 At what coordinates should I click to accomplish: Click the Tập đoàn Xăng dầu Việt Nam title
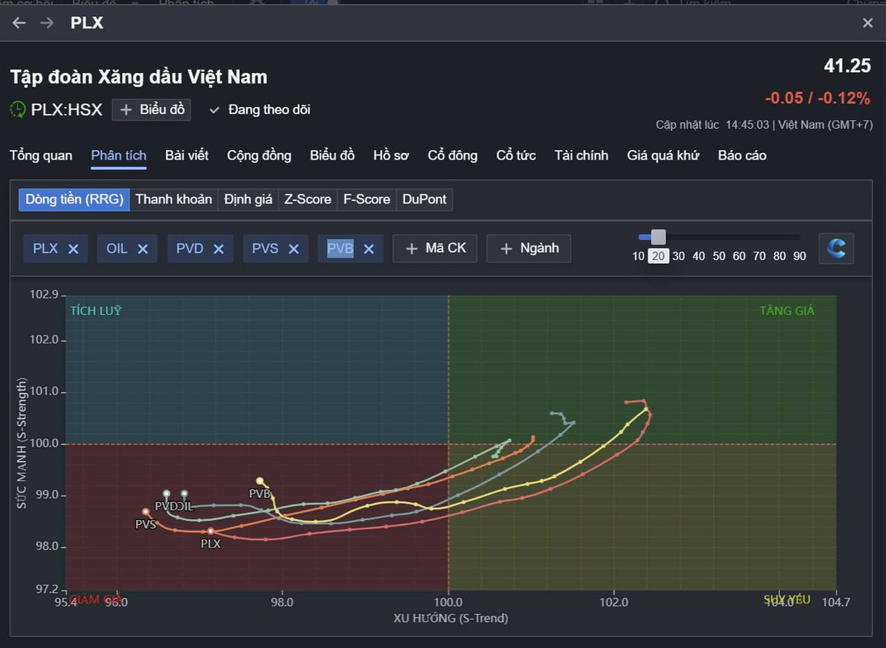click(x=139, y=77)
